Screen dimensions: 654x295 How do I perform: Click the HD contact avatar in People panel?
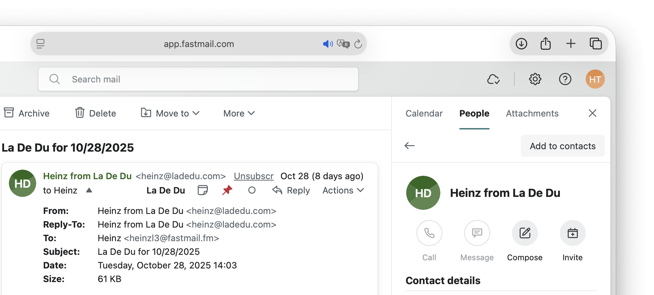point(423,193)
